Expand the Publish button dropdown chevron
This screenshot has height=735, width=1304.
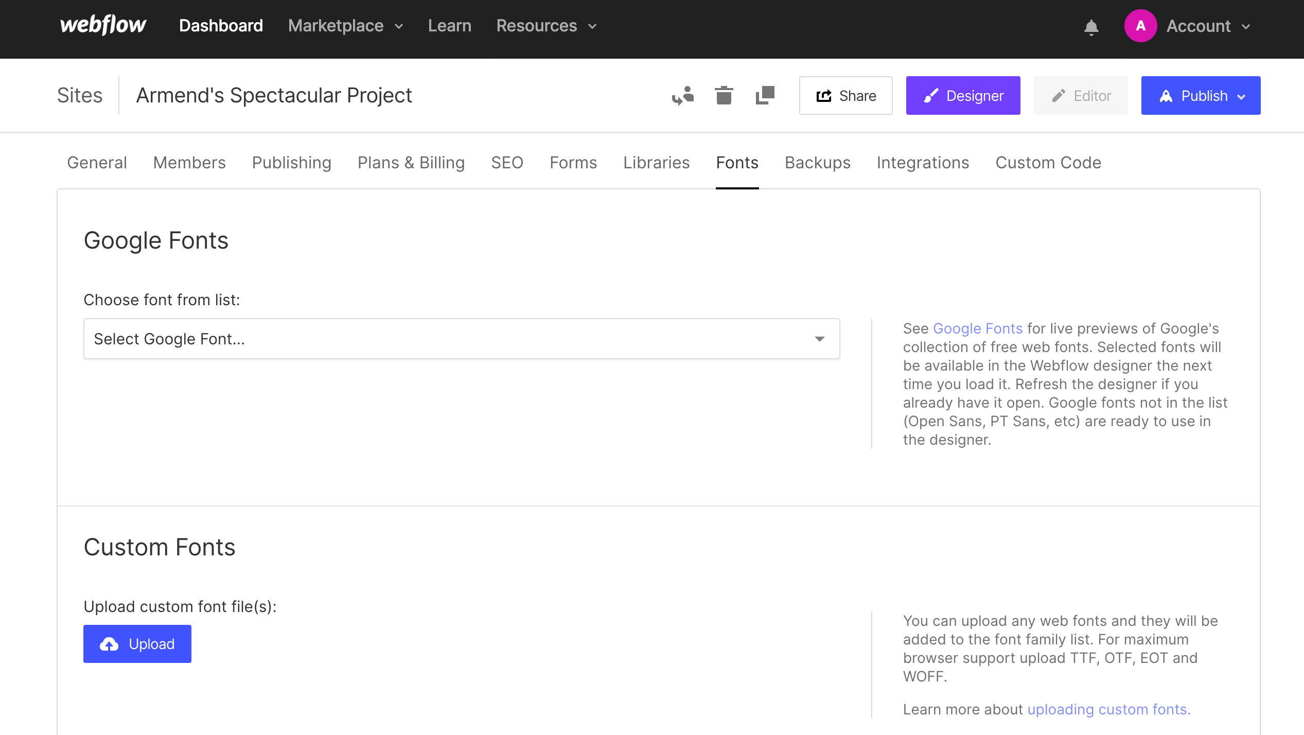pos(1242,96)
